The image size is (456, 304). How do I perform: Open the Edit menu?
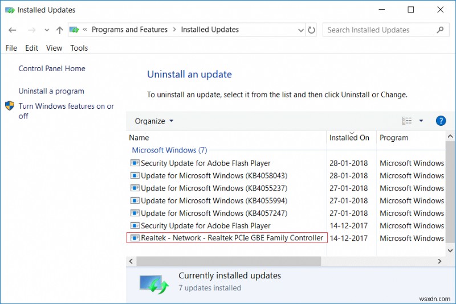click(x=31, y=48)
